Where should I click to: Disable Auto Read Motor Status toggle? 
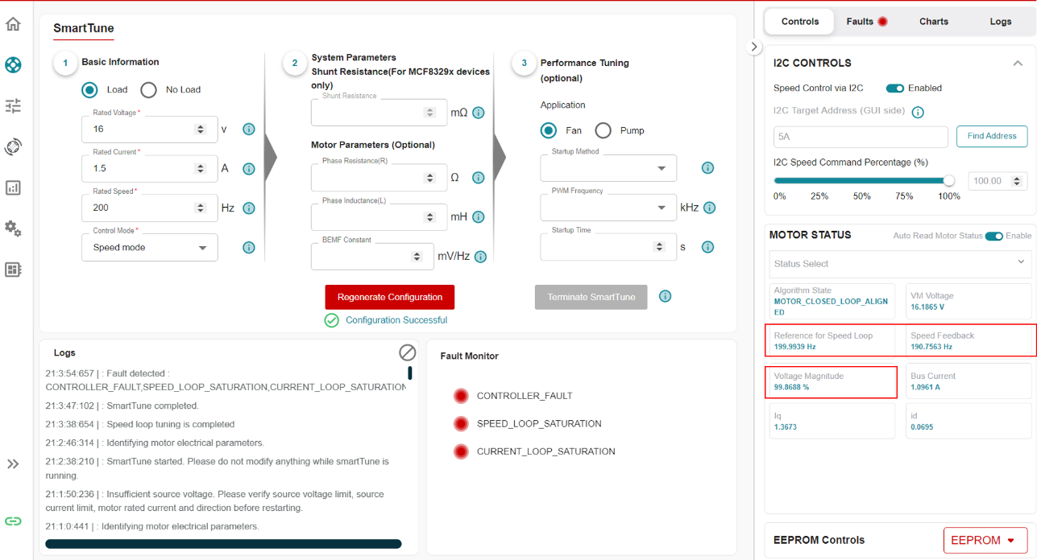[993, 236]
